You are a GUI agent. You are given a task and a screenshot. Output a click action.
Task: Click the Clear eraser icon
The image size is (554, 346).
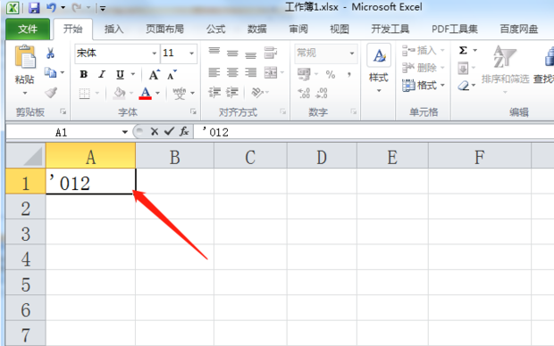click(x=463, y=86)
